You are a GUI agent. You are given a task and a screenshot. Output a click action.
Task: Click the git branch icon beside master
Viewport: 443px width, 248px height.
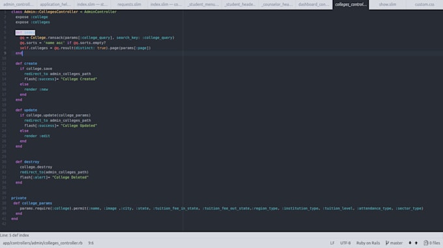pyautogui.click(x=388, y=243)
